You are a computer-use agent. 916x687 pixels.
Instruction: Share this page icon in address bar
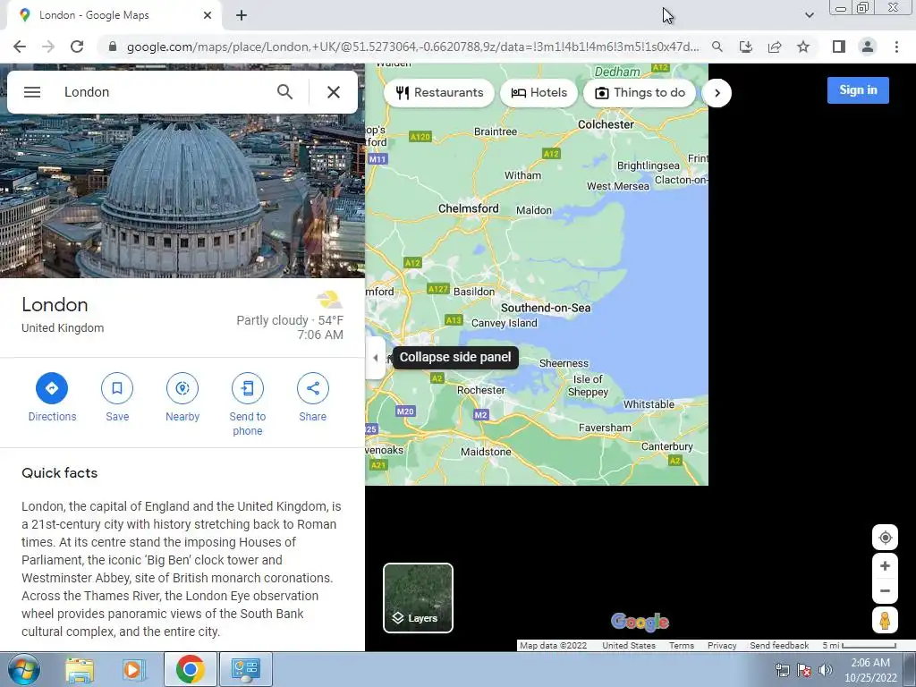775,47
